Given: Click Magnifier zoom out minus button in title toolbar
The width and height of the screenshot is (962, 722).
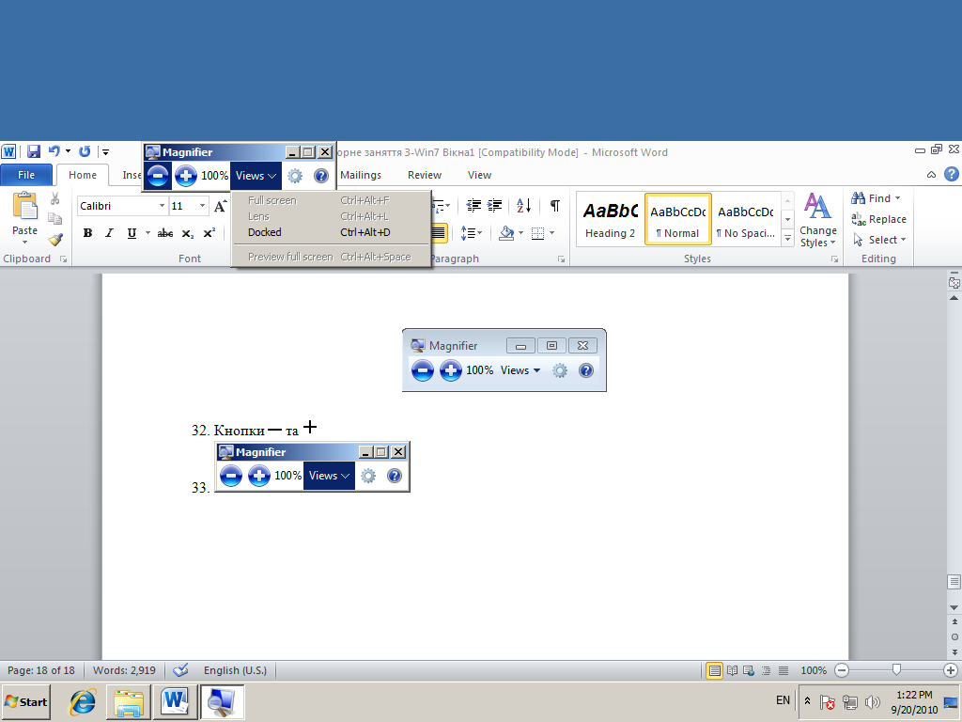Looking at the screenshot, I should tap(158, 176).
